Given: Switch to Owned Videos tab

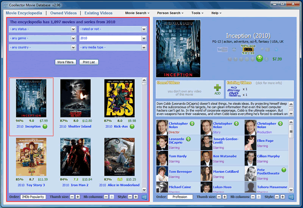Looking at the screenshot, I should pos(63,13).
